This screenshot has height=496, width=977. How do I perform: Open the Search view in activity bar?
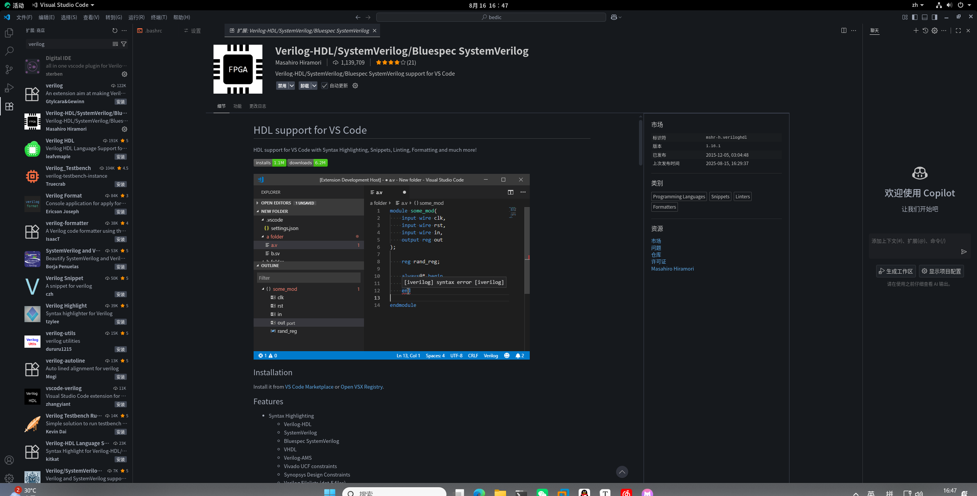tap(9, 51)
